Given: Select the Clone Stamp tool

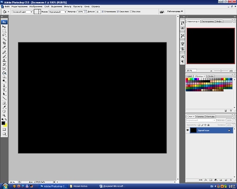Looking at the screenshot, I should 4,60.
